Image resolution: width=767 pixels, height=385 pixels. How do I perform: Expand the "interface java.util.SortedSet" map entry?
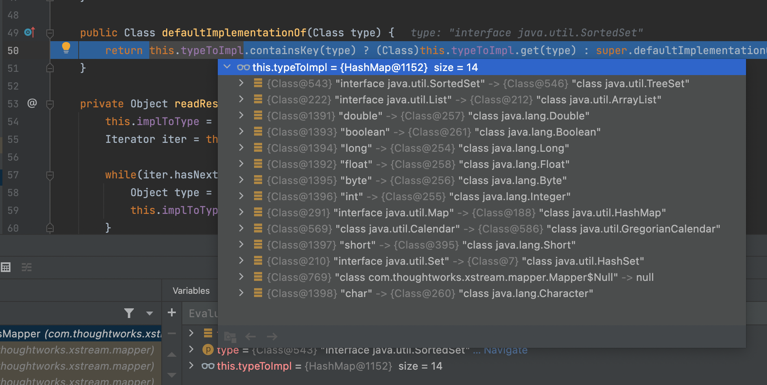pos(241,83)
